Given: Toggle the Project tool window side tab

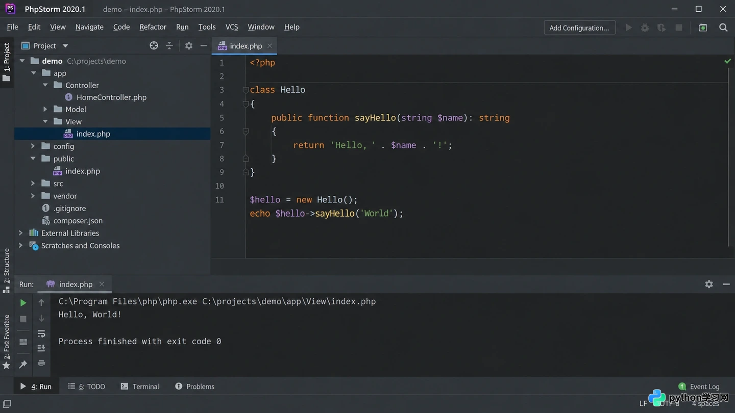Looking at the screenshot, I should pos(7,62).
